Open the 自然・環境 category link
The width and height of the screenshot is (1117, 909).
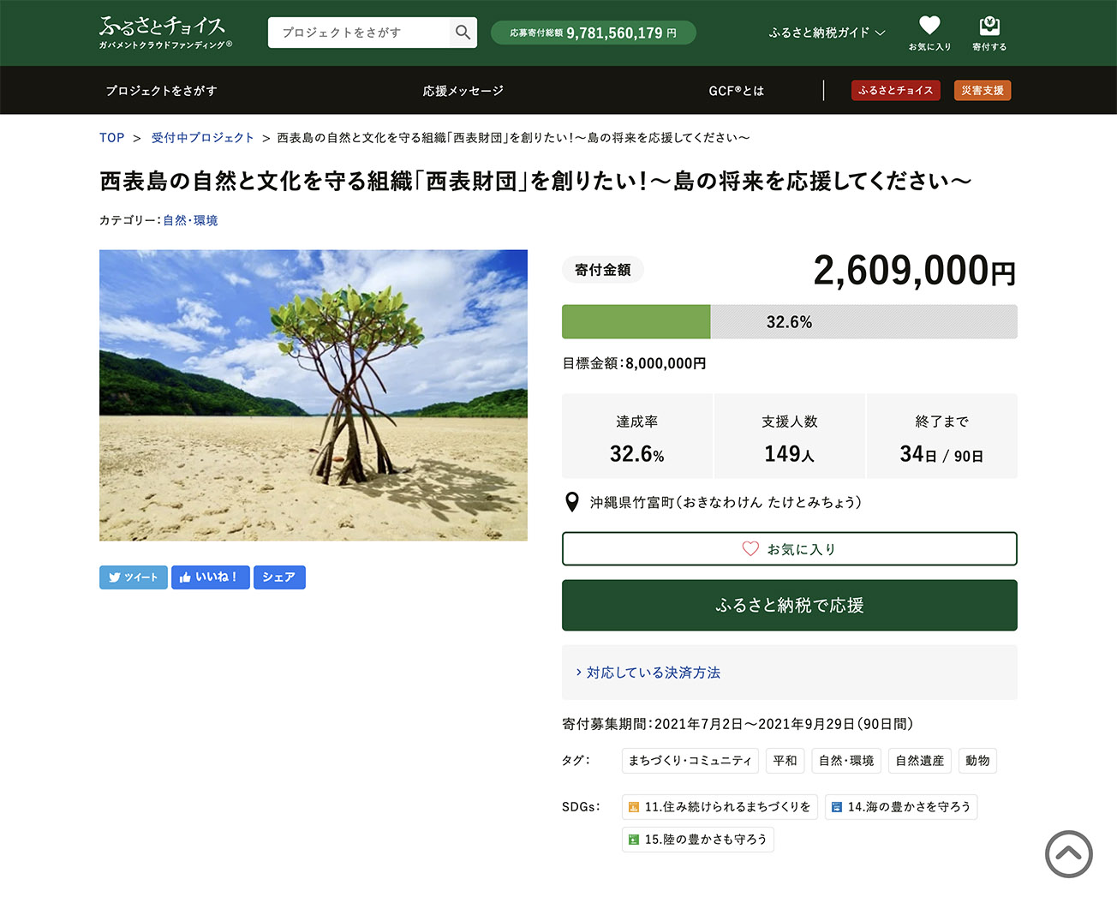pyautogui.click(x=190, y=220)
